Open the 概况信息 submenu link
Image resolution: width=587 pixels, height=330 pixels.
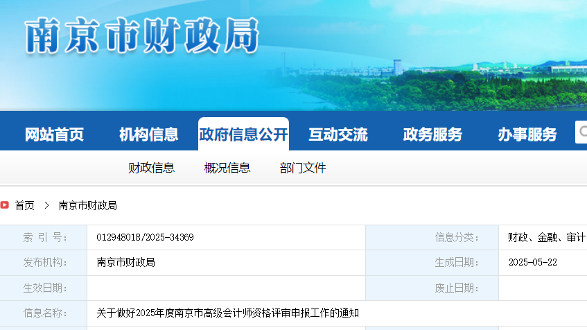point(227,168)
